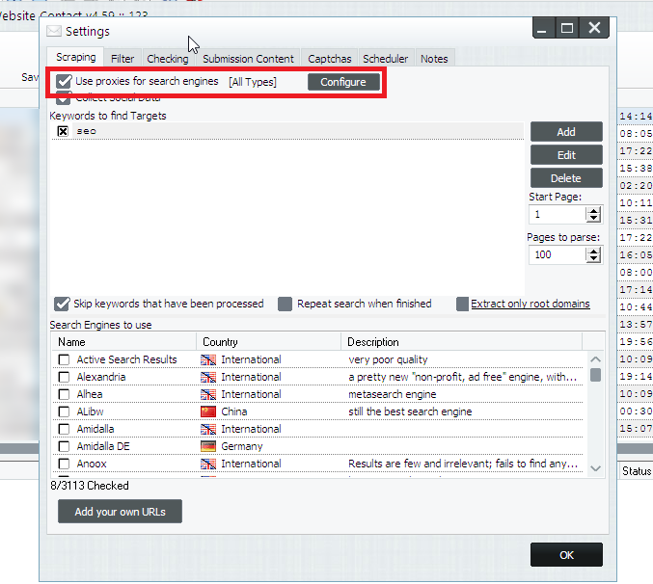Click the Pages to parse field
The height and width of the screenshot is (584, 653).
(557, 254)
